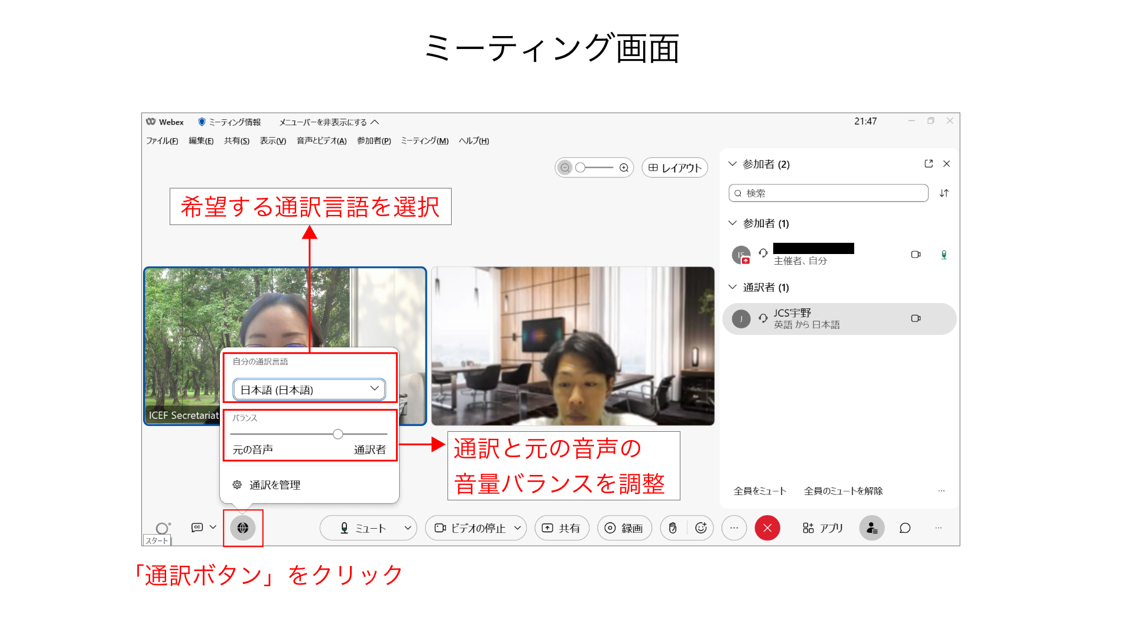1135x638 pixels.
Task: Open the 参加者(P) menu
Action: pos(374,141)
